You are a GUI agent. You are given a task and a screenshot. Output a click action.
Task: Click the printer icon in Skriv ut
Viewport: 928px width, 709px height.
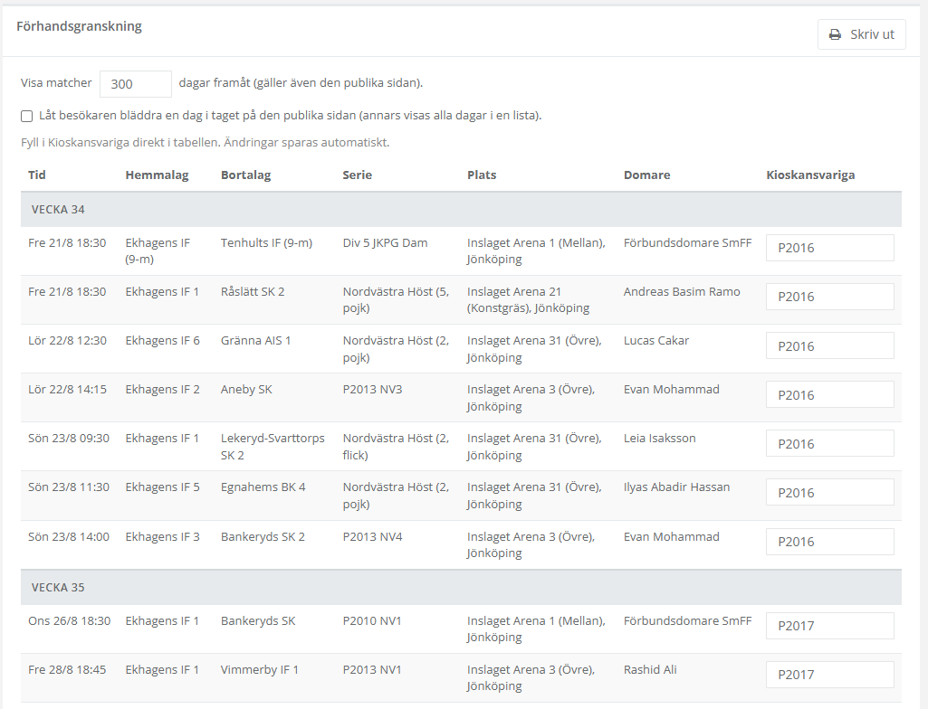click(835, 34)
